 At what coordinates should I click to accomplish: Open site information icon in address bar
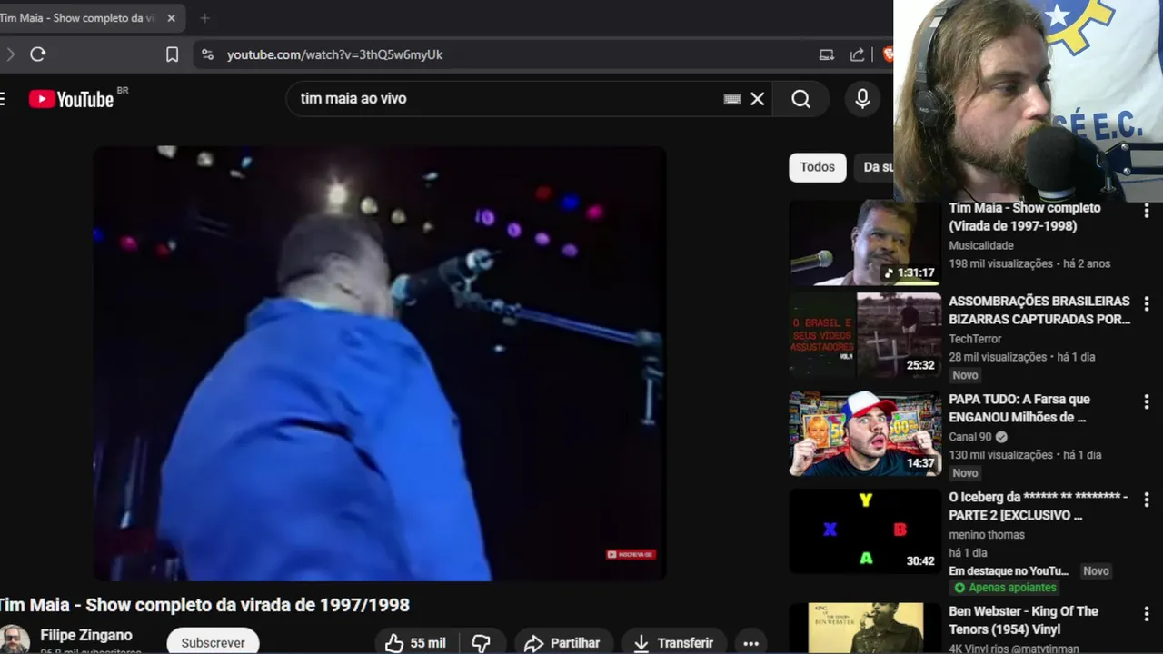(207, 54)
